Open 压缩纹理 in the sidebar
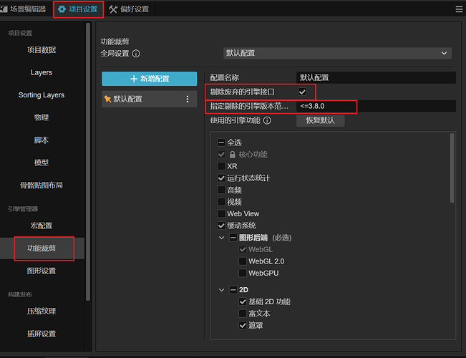This screenshot has width=466, height=358. 42,311
